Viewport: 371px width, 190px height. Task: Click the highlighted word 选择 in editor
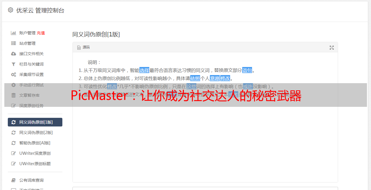pyautogui.click(x=144, y=70)
